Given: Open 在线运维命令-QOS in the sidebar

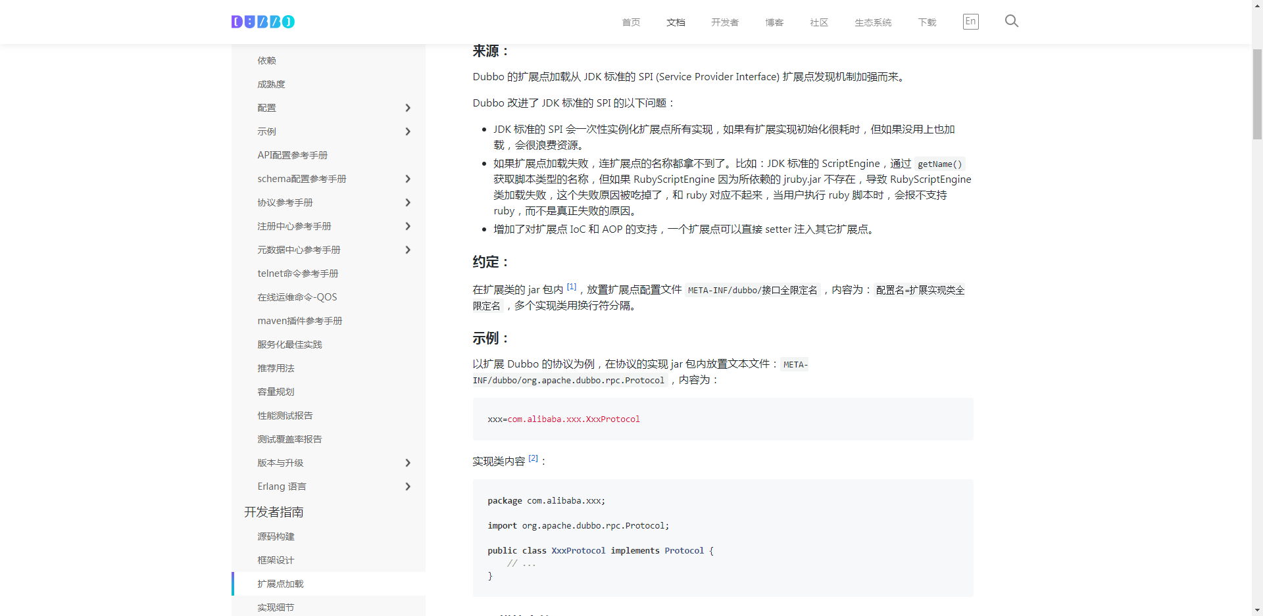Looking at the screenshot, I should [x=297, y=297].
